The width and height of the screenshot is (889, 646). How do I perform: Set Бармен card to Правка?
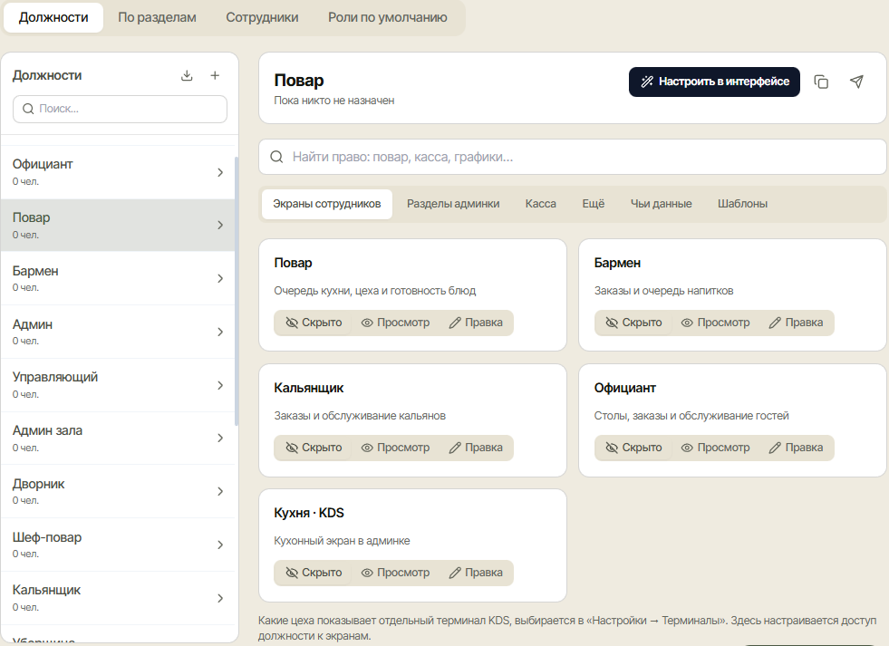pyautogui.click(x=796, y=323)
